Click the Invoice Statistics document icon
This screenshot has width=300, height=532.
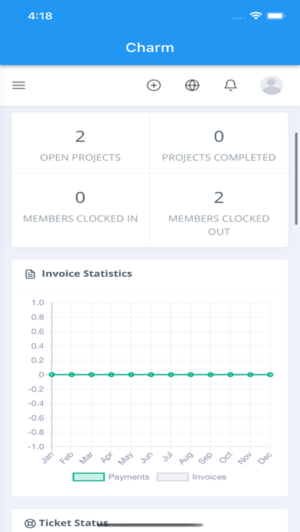point(31,274)
